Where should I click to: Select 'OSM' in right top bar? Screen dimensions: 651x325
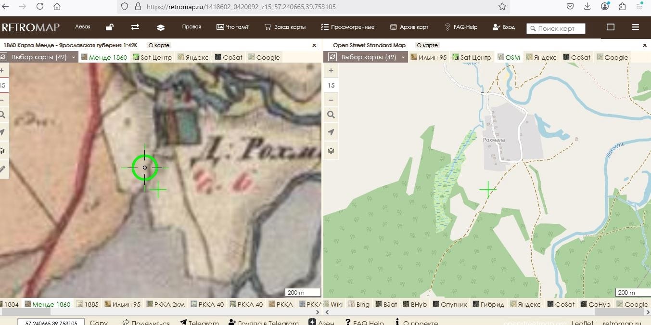[x=509, y=57]
